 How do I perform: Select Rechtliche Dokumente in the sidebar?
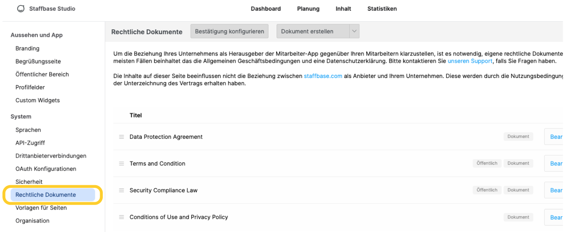point(53,195)
